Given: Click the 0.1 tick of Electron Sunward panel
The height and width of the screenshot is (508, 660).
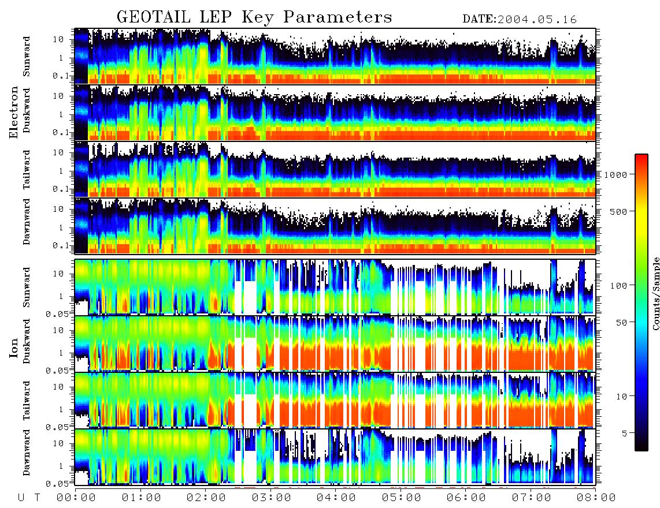Looking at the screenshot, I should (x=61, y=76).
